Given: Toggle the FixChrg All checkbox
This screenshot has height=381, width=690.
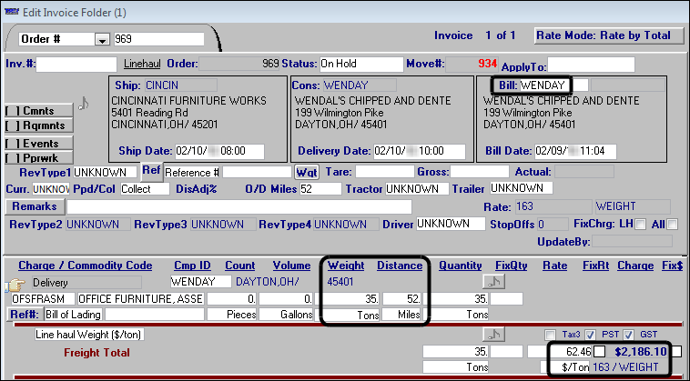Looking at the screenshot, I should (x=672, y=225).
